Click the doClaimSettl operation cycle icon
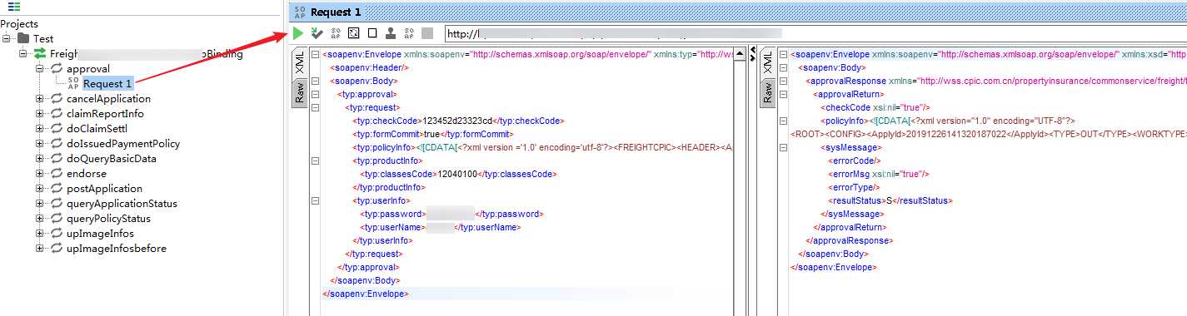The image size is (1187, 316). pyautogui.click(x=57, y=129)
